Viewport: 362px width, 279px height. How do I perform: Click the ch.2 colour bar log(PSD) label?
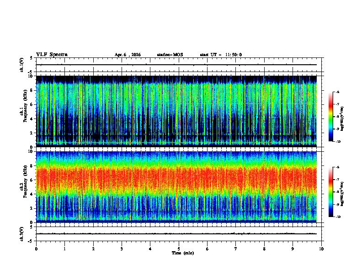[342, 194]
